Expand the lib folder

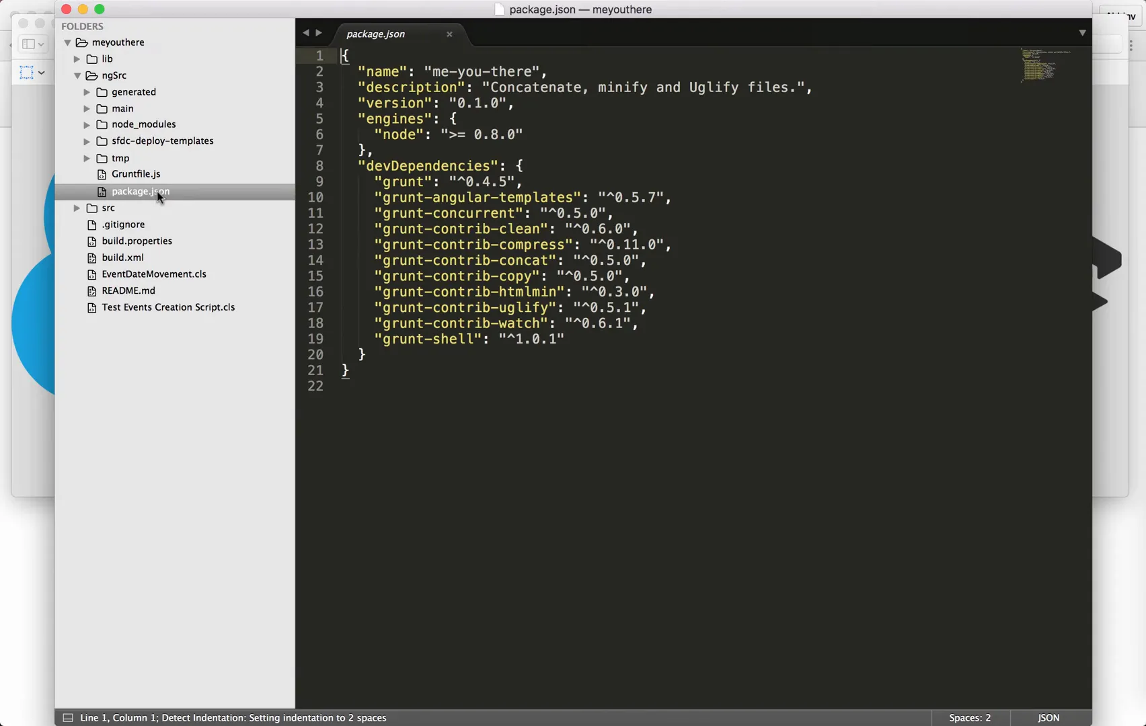coord(77,58)
